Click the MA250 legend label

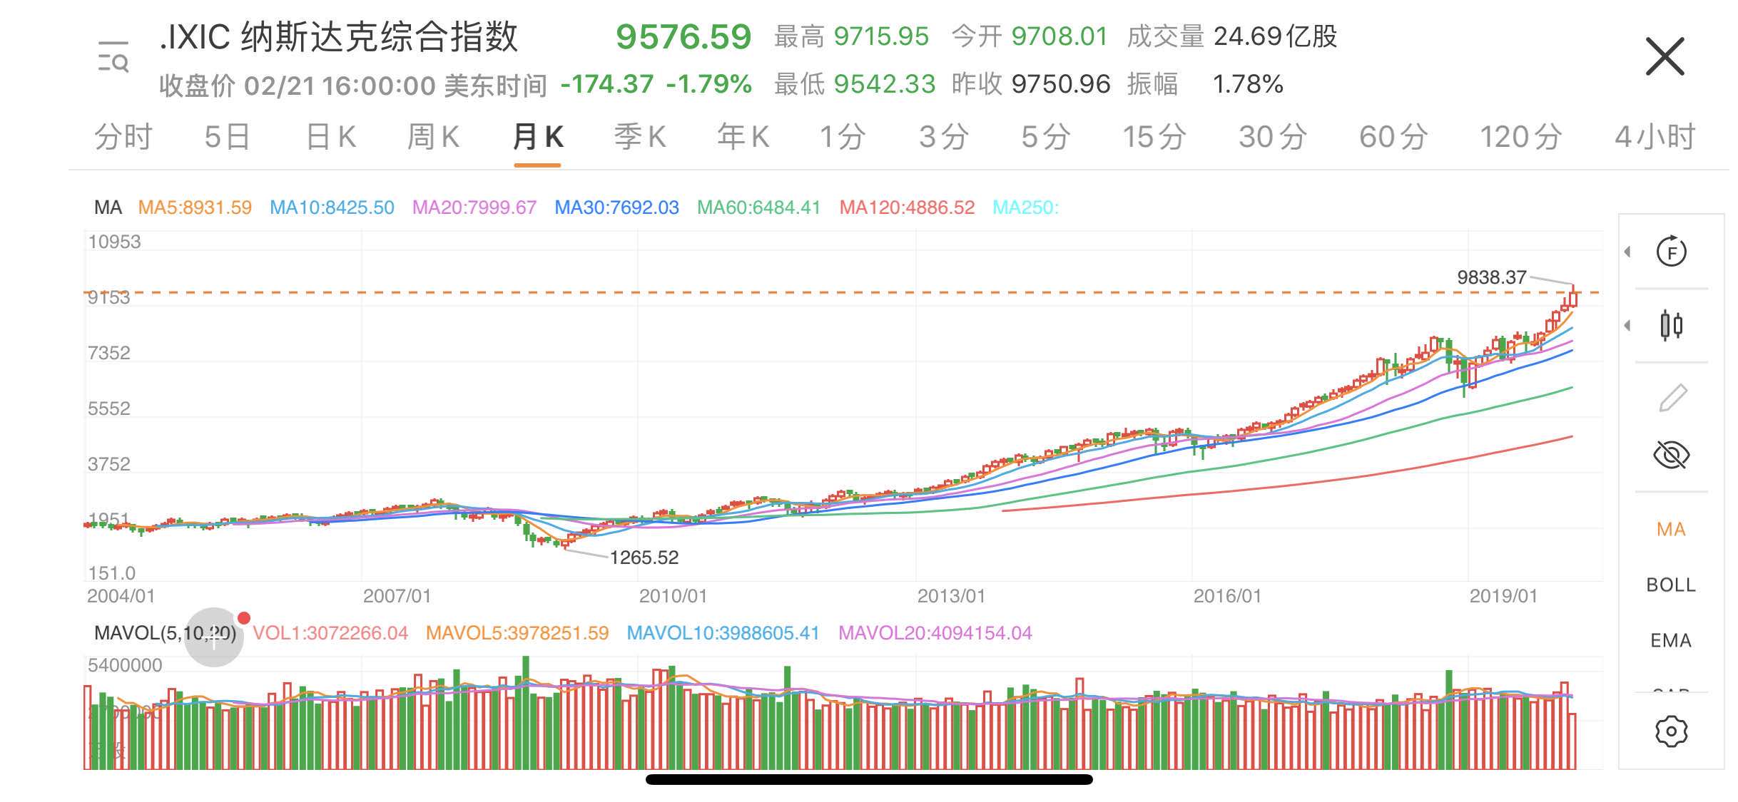1026,207
